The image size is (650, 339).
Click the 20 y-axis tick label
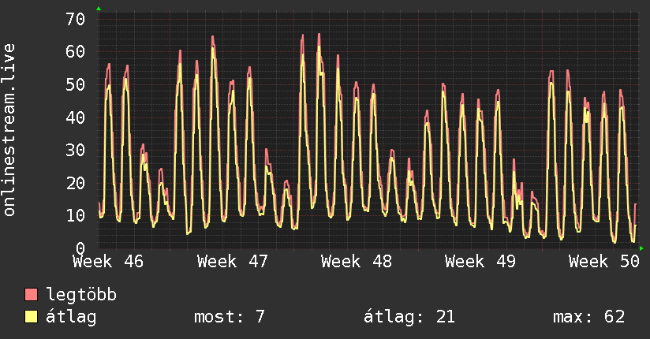click(x=76, y=183)
